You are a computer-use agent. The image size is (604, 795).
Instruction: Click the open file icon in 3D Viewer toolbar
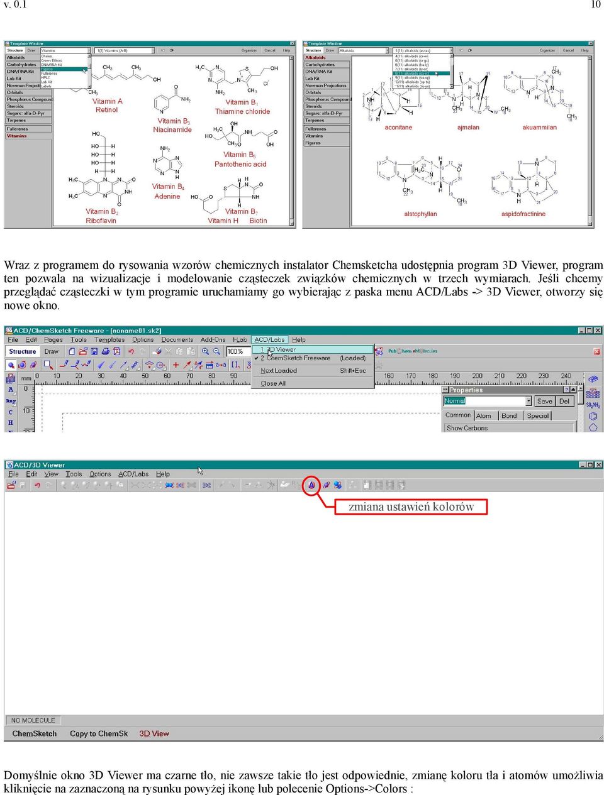pos(11,485)
